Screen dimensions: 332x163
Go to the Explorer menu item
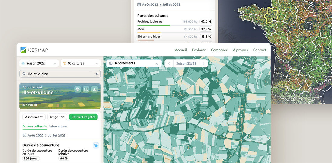[x=199, y=50]
